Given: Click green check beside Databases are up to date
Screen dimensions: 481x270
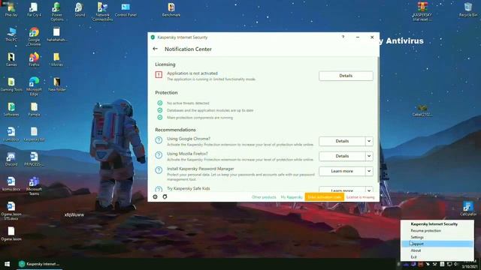Looking at the screenshot, I should tap(160, 110).
